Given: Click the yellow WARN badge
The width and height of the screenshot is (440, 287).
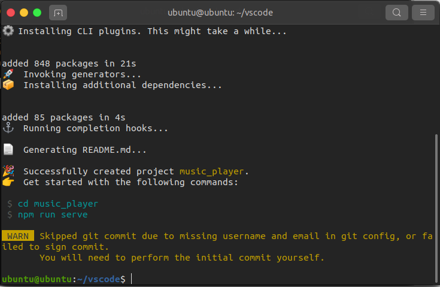Looking at the screenshot, I should [x=18, y=236].
